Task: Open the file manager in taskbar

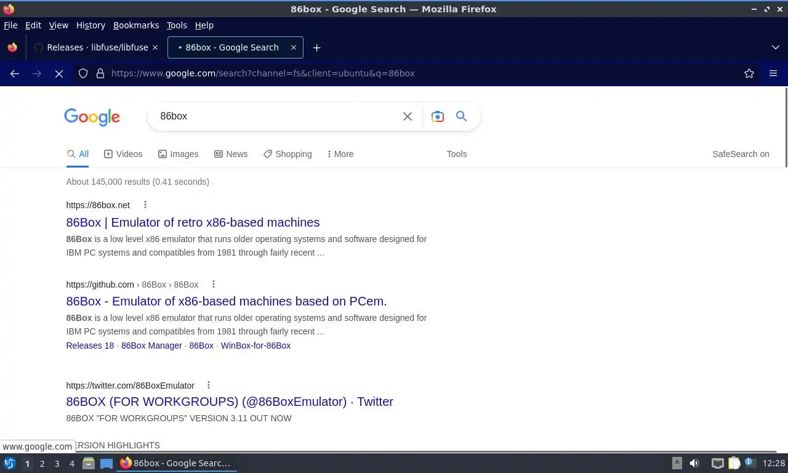Action: pos(89,463)
